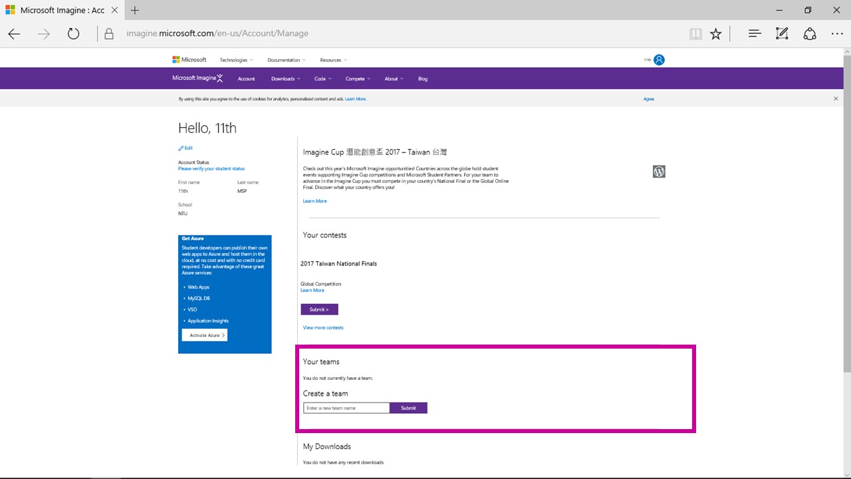Click the 'MSP' last name value
Image resolution: width=851 pixels, height=479 pixels.
click(x=242, y=191)
